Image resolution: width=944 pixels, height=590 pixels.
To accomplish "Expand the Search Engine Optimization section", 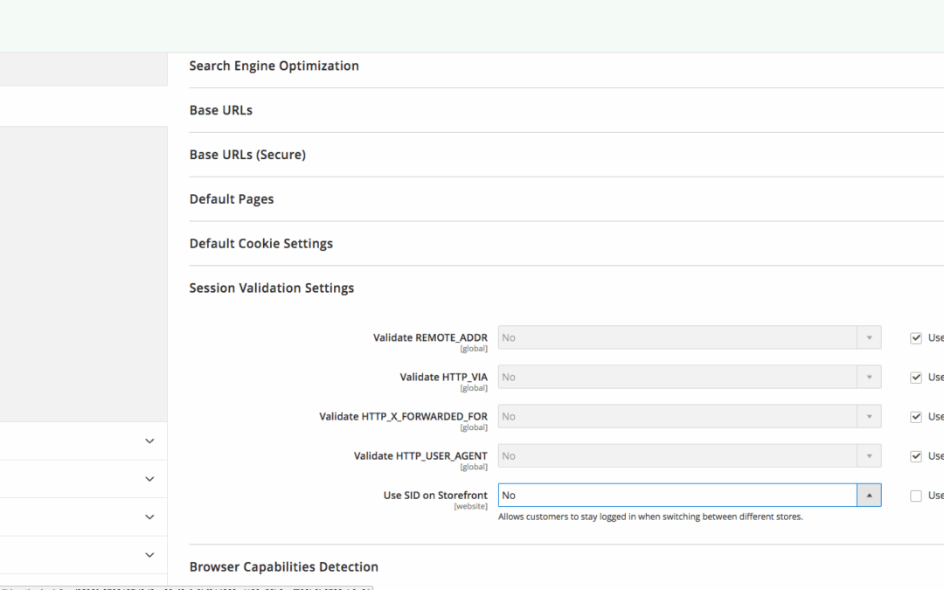I will pyautogui.click(x=274, y=66).
